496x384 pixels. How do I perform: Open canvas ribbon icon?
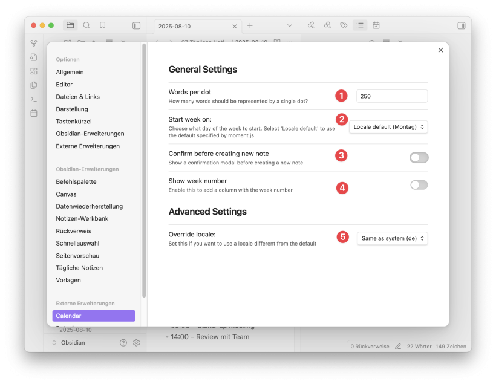click(34, 71)
